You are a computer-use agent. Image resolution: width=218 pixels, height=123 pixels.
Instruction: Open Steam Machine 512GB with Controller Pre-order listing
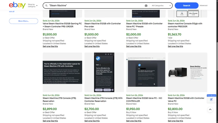tap(103, 25)
